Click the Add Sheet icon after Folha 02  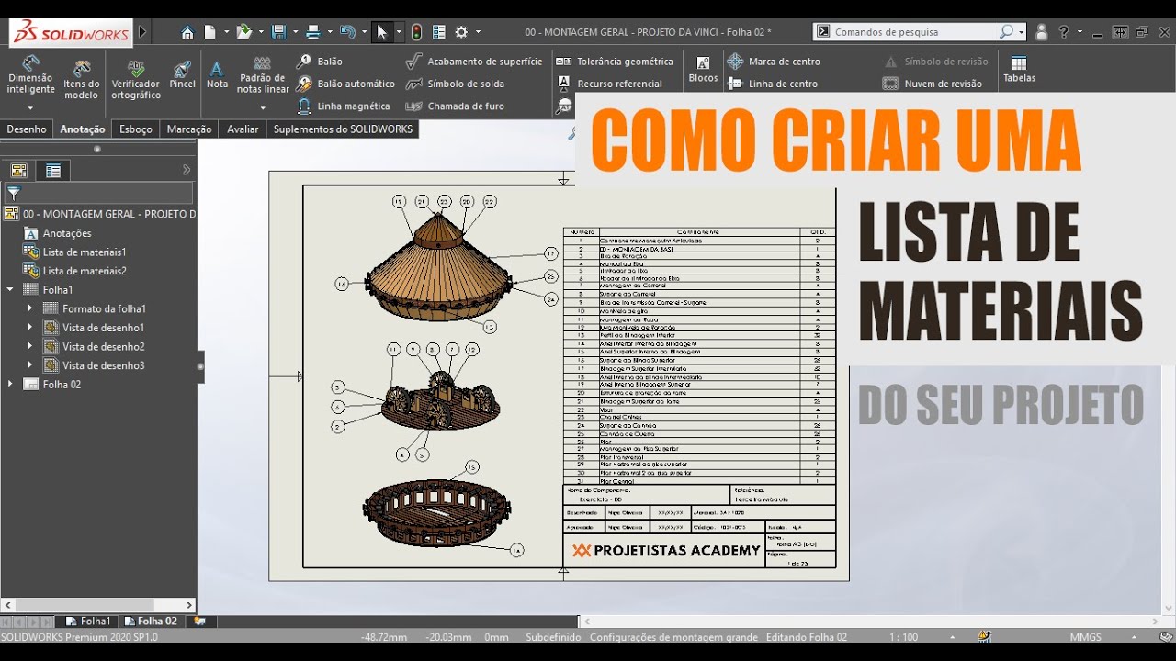199,622
